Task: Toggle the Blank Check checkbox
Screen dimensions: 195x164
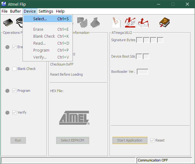Action: point(14,69)
